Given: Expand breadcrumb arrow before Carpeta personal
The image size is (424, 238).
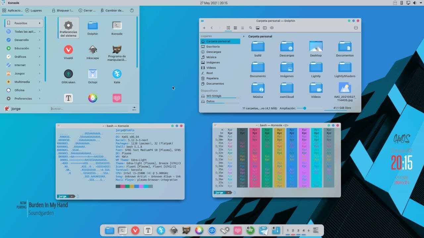Looking at the screenshot, I should [x=244, y=36].
